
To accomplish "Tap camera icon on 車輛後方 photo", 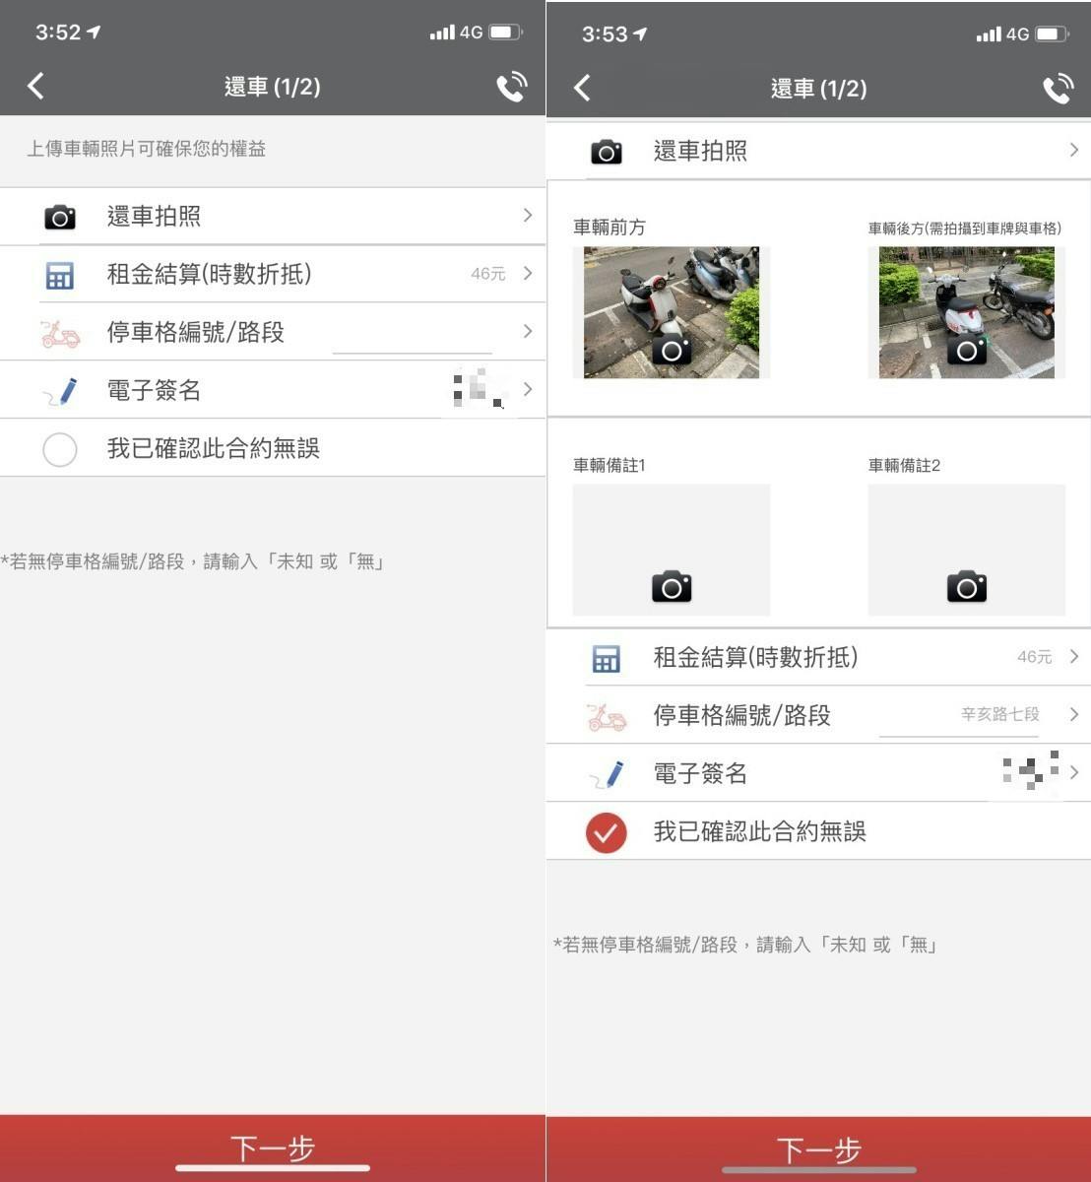I will click(967, 350).
